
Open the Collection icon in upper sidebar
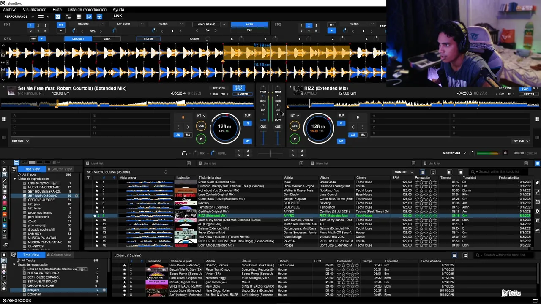click(4, 175)
